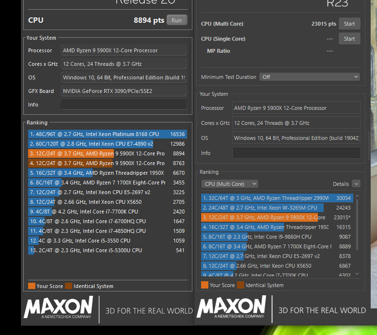Open Minimum Test Duration dropdown
The image size is (377, 335).
(309, 77)
